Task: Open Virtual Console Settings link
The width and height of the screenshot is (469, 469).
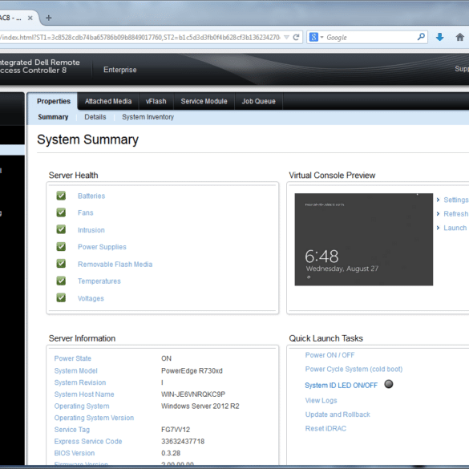Action: [x=456, y=200]
